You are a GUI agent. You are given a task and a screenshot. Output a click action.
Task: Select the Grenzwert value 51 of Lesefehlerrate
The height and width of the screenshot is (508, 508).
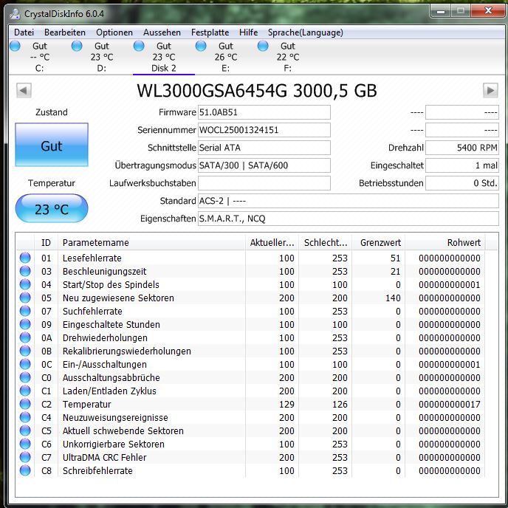pos(395,258)
